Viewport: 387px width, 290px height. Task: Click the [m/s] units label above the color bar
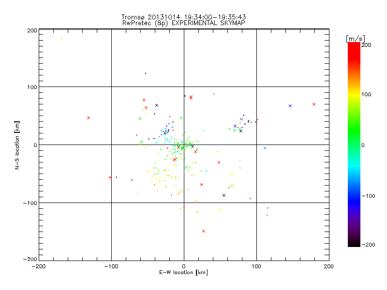[356, 39]
